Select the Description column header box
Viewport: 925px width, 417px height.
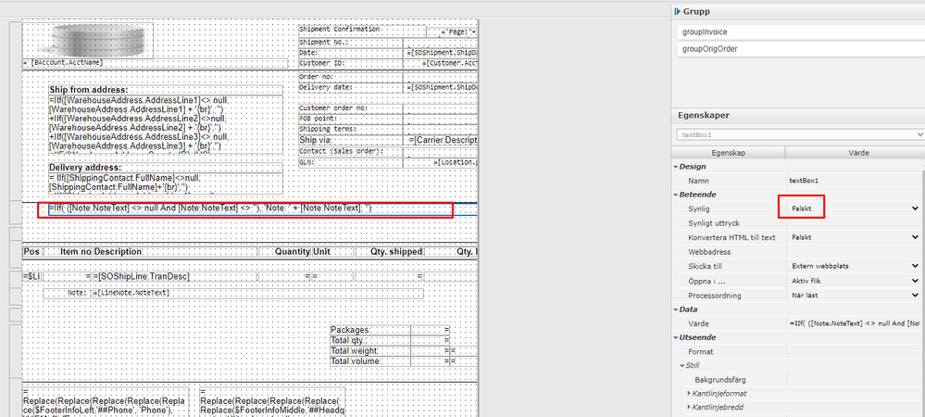175,252
